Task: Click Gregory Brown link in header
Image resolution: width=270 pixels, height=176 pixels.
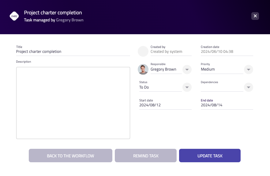Action: click(x=70, y=20)
